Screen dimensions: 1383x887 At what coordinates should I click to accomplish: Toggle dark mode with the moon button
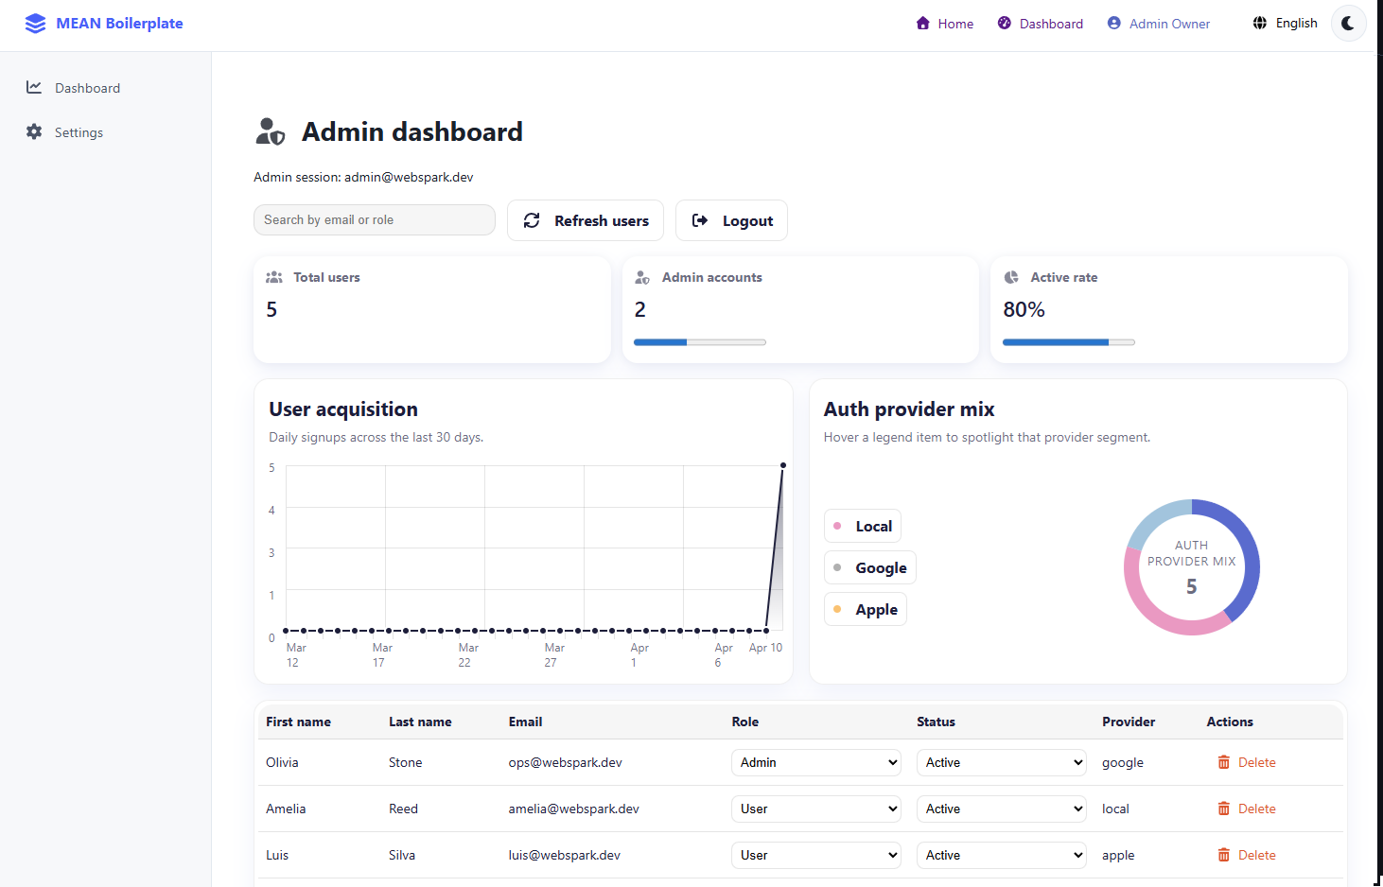point(1348,23)
